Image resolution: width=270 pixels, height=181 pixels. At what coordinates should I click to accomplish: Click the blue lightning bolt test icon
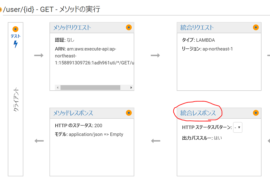click(16, 44)
